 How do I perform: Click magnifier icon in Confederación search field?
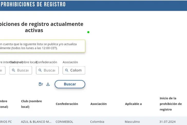point(40,70)
